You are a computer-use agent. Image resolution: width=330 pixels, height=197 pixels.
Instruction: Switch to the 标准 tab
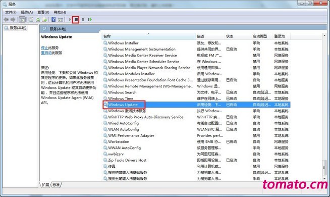click(56, 185)
